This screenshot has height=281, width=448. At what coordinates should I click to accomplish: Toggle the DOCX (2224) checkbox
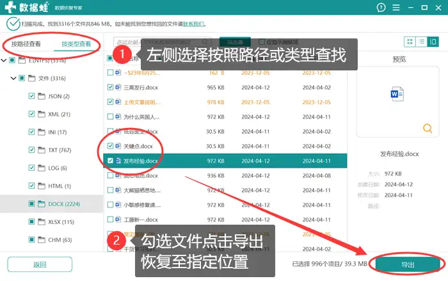32,204
